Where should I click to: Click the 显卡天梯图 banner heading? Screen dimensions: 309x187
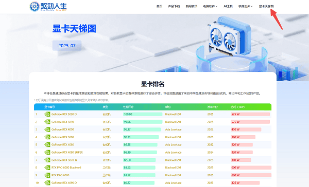74,29
